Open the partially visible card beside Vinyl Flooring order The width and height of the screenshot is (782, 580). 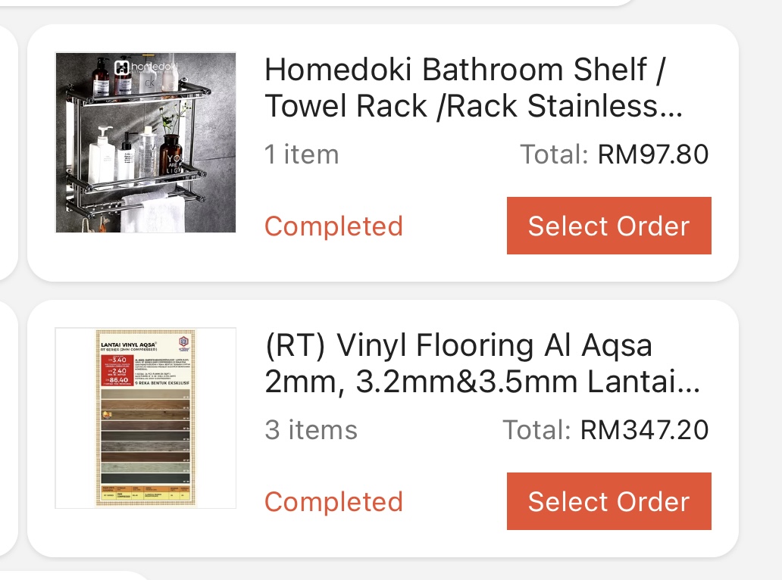(9, 429)
